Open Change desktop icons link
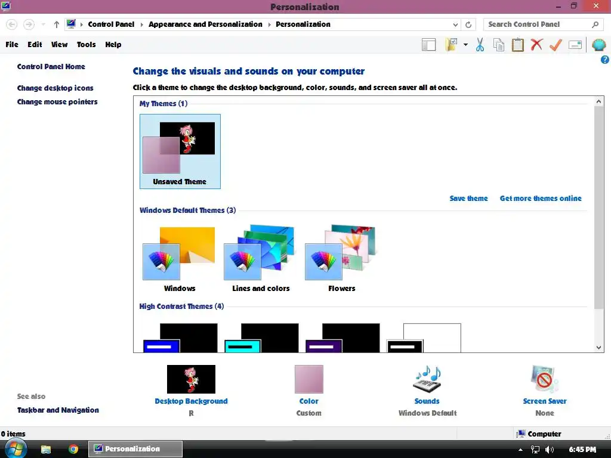The width and height of the screenshot is (611, 458). point(55,88)
